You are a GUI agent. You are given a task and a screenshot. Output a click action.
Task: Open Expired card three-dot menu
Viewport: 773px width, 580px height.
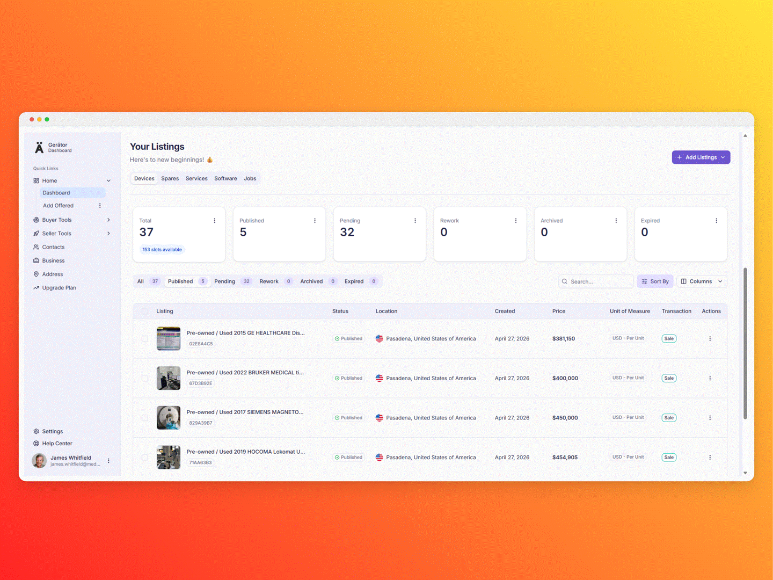[717, 221]
